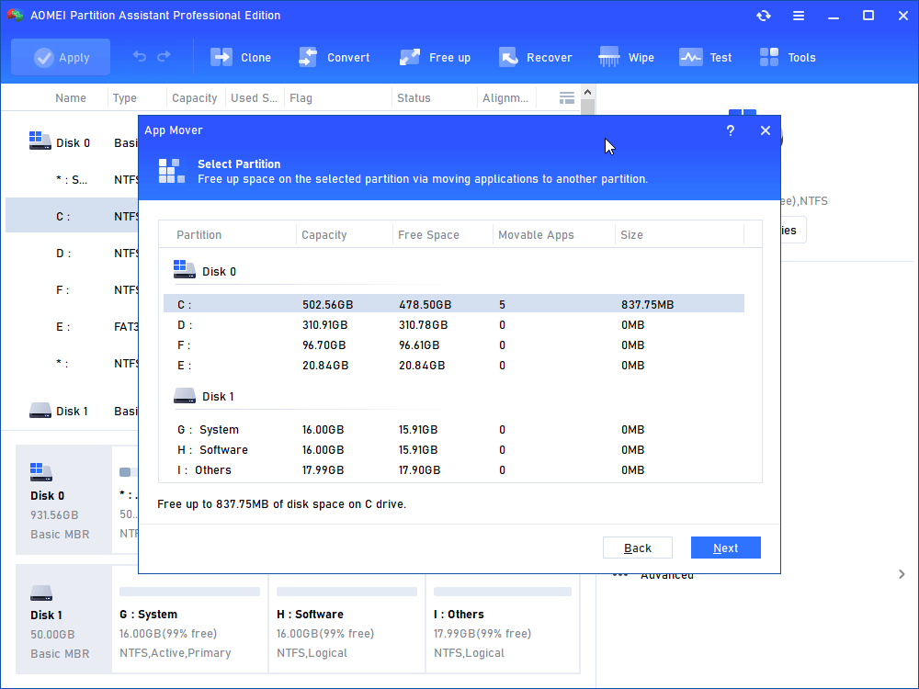Select H: Software partition block in disk map
The height and width of the screenshot is (689, 919).
click(346, 625)
